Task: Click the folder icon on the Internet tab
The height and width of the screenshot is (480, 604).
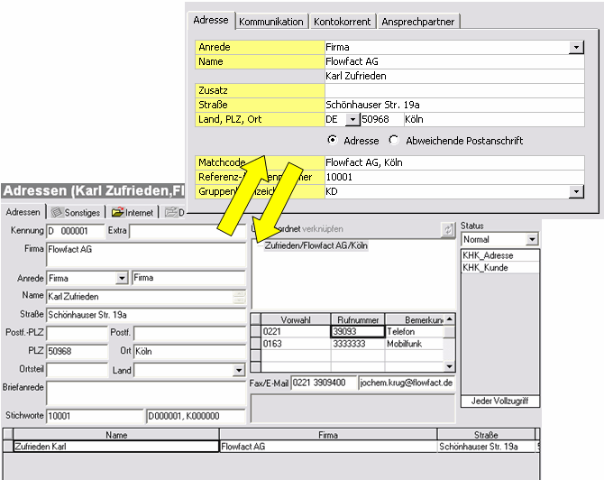Action: 117,212
